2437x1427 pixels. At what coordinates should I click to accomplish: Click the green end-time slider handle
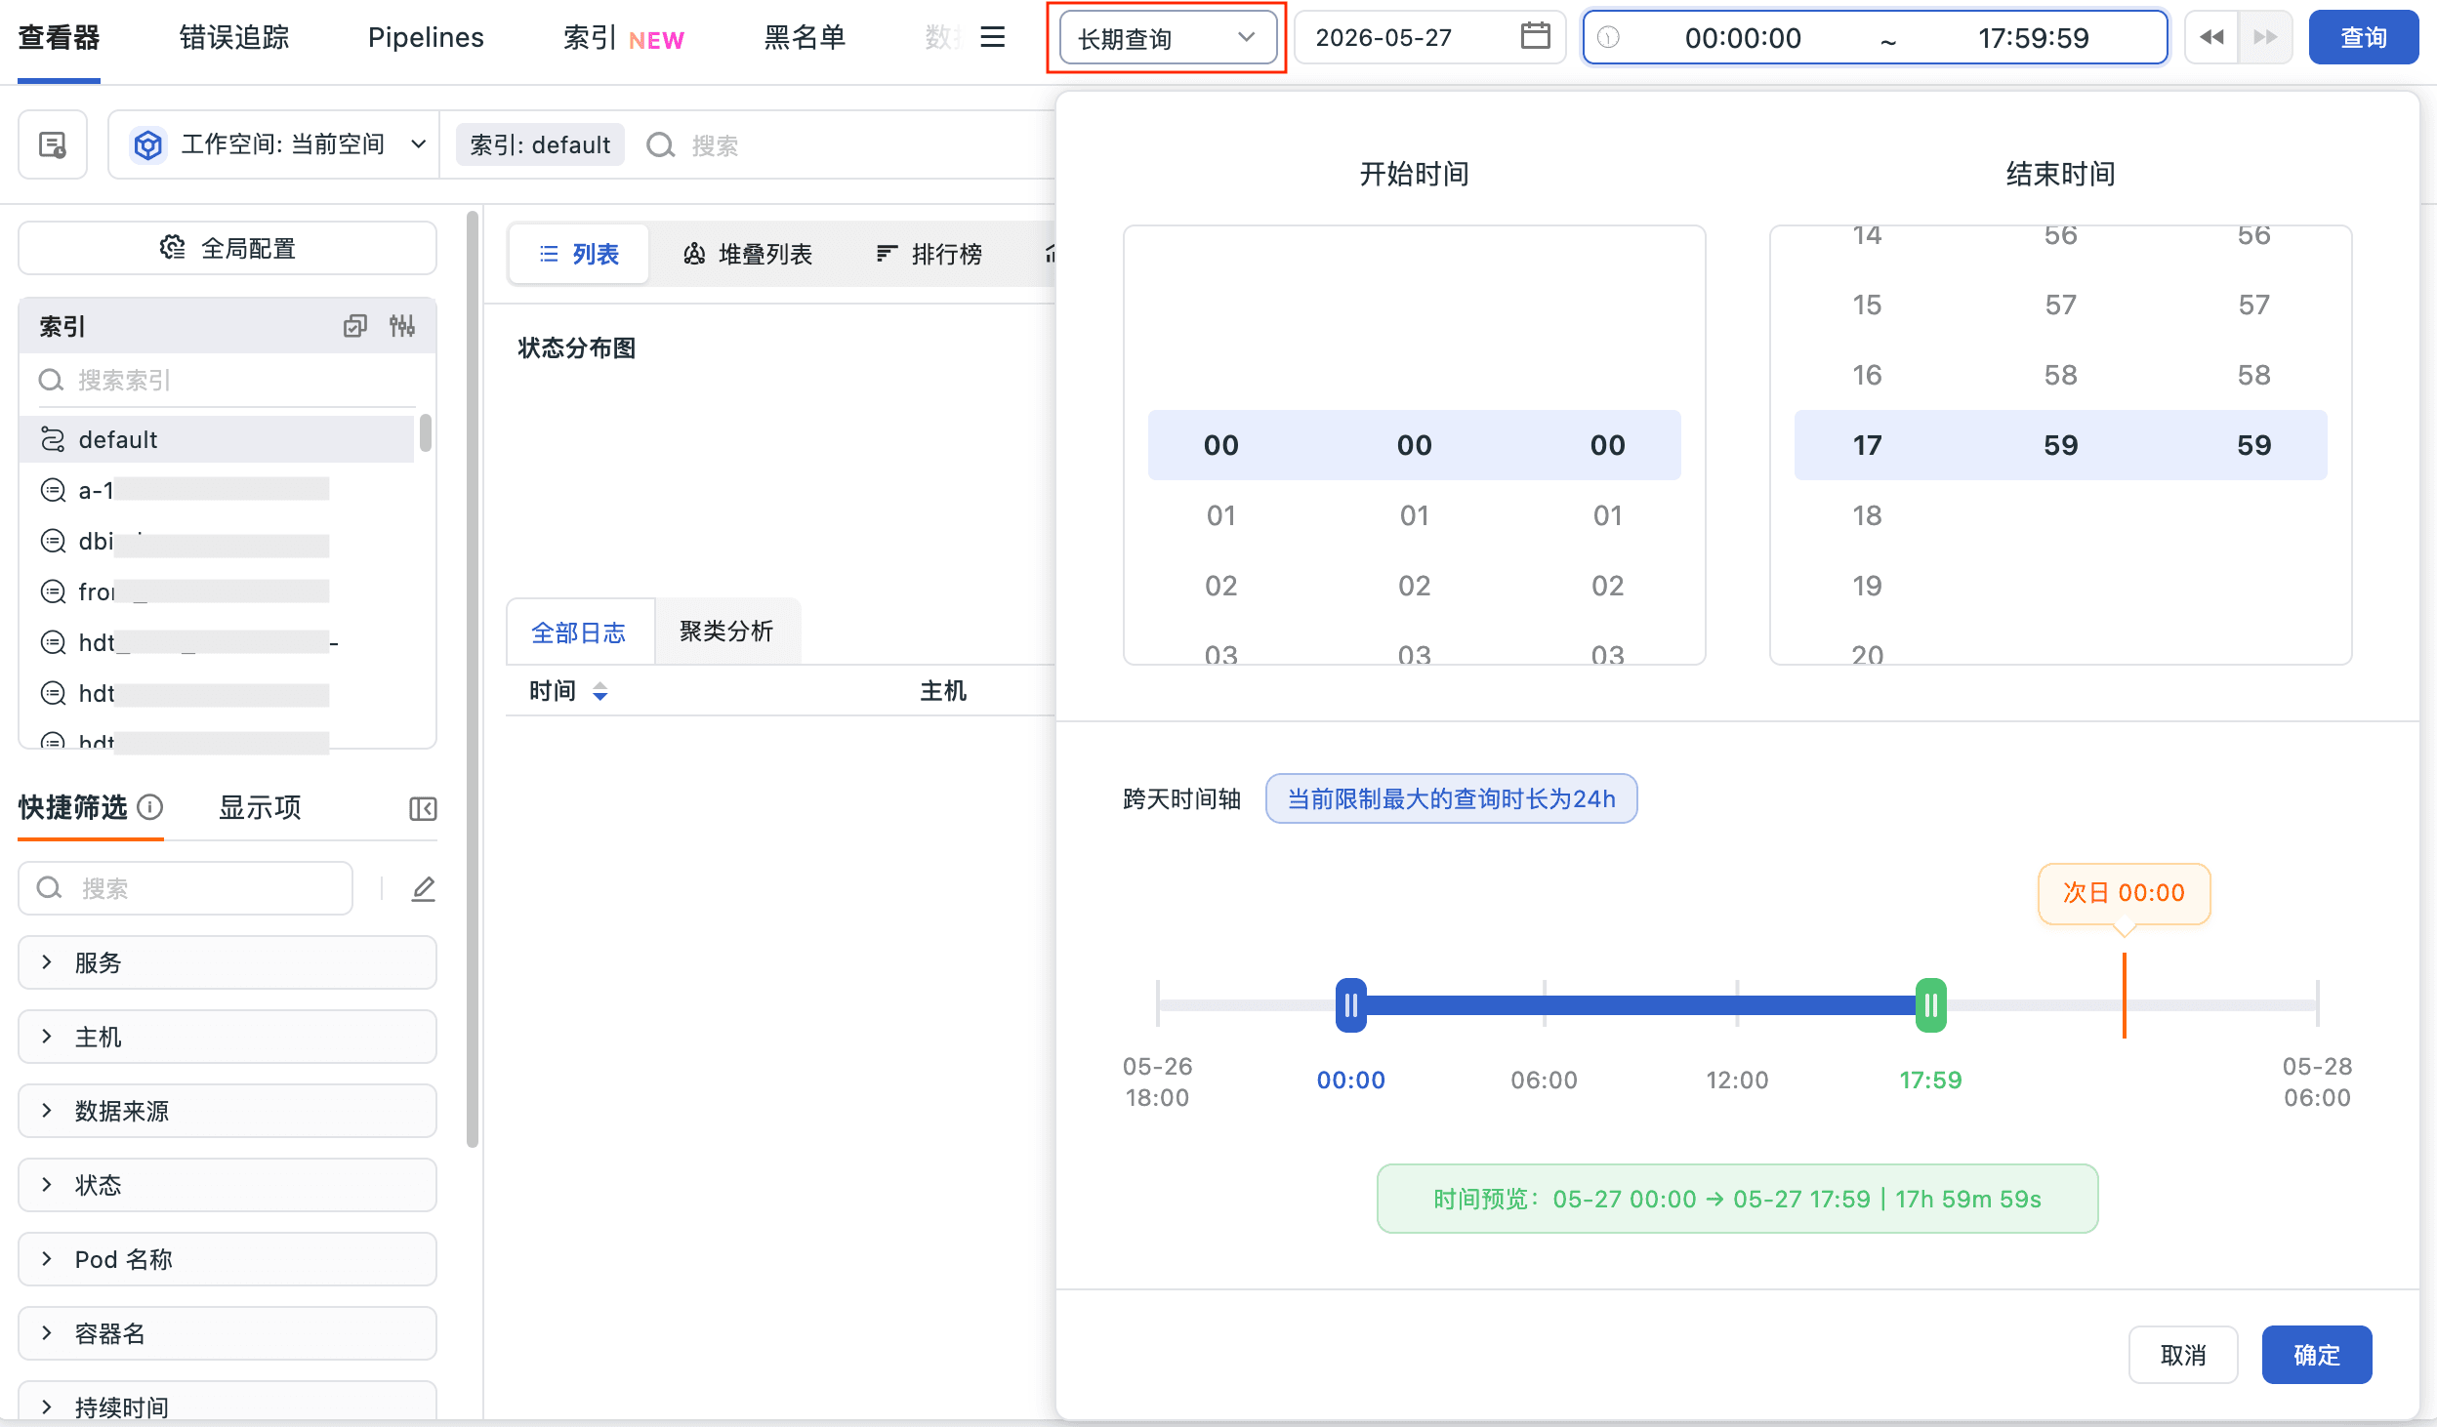point(1930,1005)
